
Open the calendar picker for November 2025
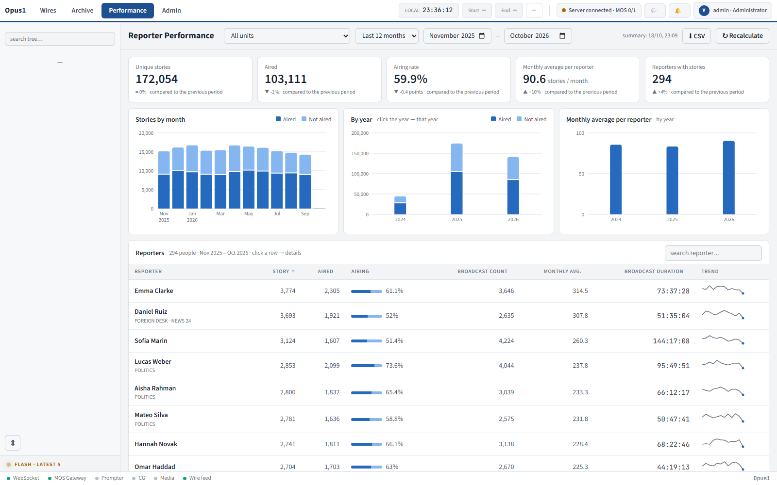coord(482,36)
